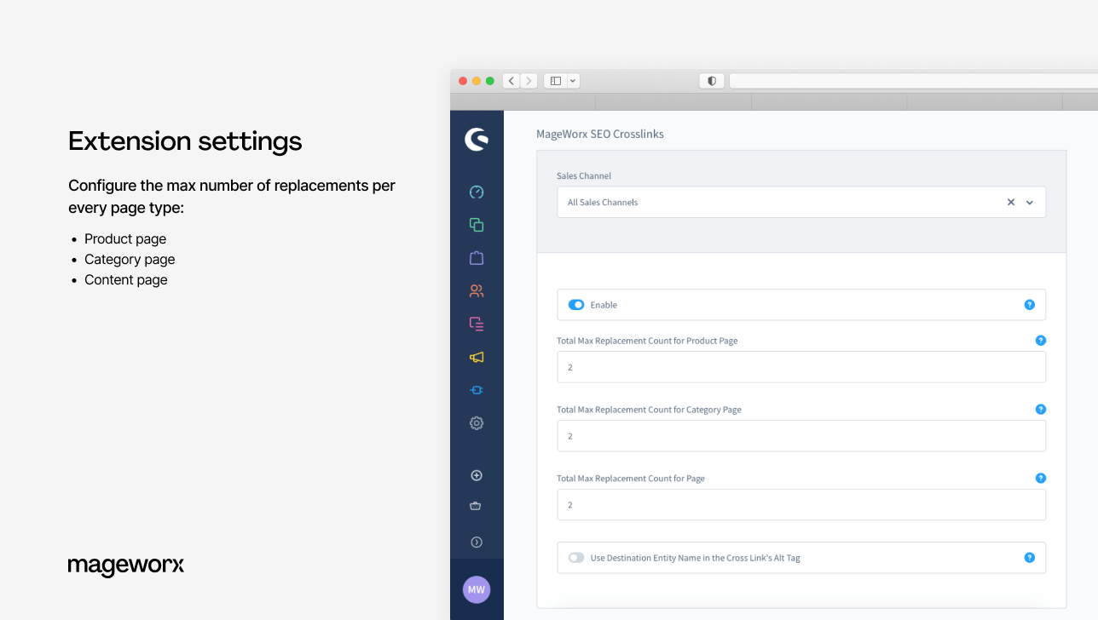Click the Enable label text

coord(604,305)
